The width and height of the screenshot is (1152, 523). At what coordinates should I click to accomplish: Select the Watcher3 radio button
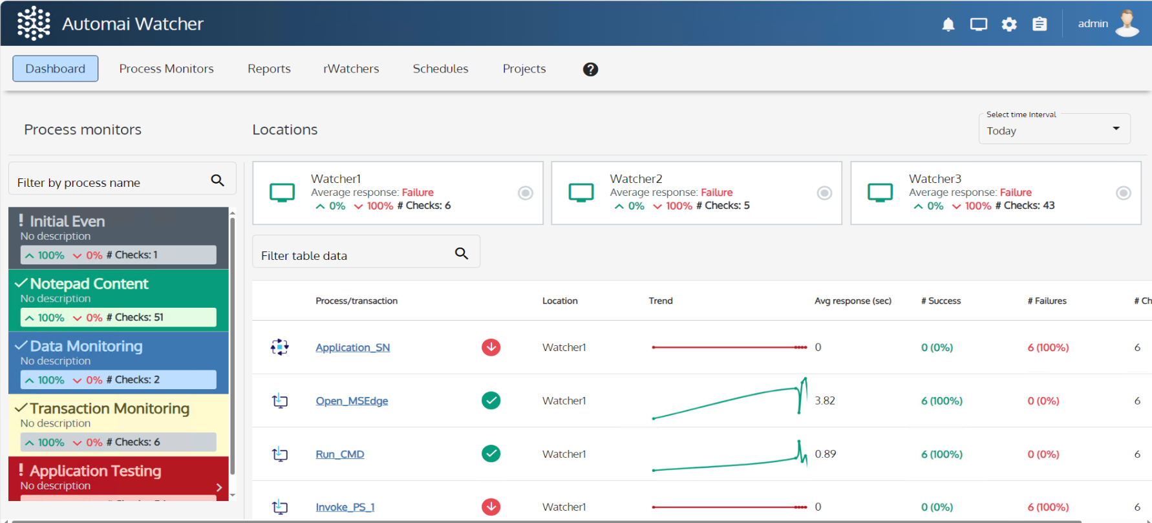(x=1124, y=193)
